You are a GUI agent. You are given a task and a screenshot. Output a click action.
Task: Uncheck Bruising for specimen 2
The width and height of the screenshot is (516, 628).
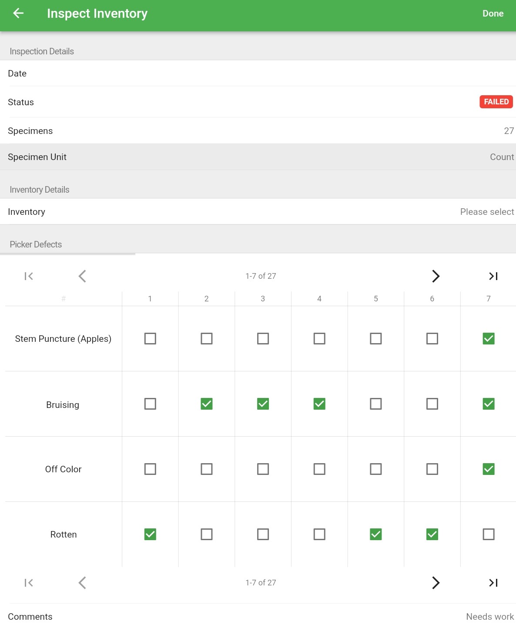(x=207, y=404)
